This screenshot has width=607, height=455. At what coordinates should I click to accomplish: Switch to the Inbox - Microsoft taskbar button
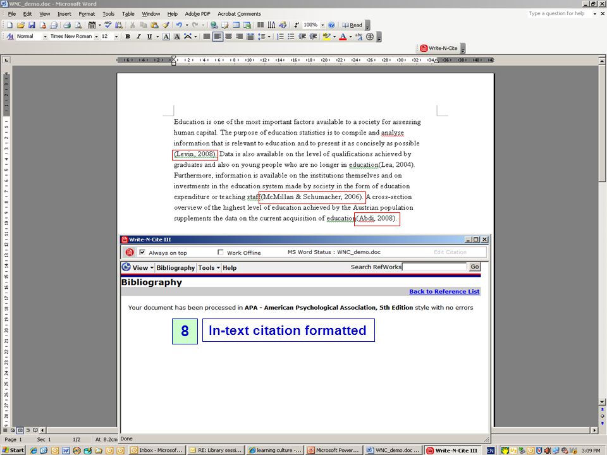pyautogui.click(x=157, y=451)
